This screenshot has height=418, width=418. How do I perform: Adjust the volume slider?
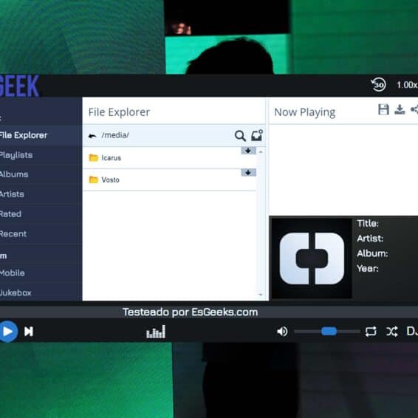point(327,332)
